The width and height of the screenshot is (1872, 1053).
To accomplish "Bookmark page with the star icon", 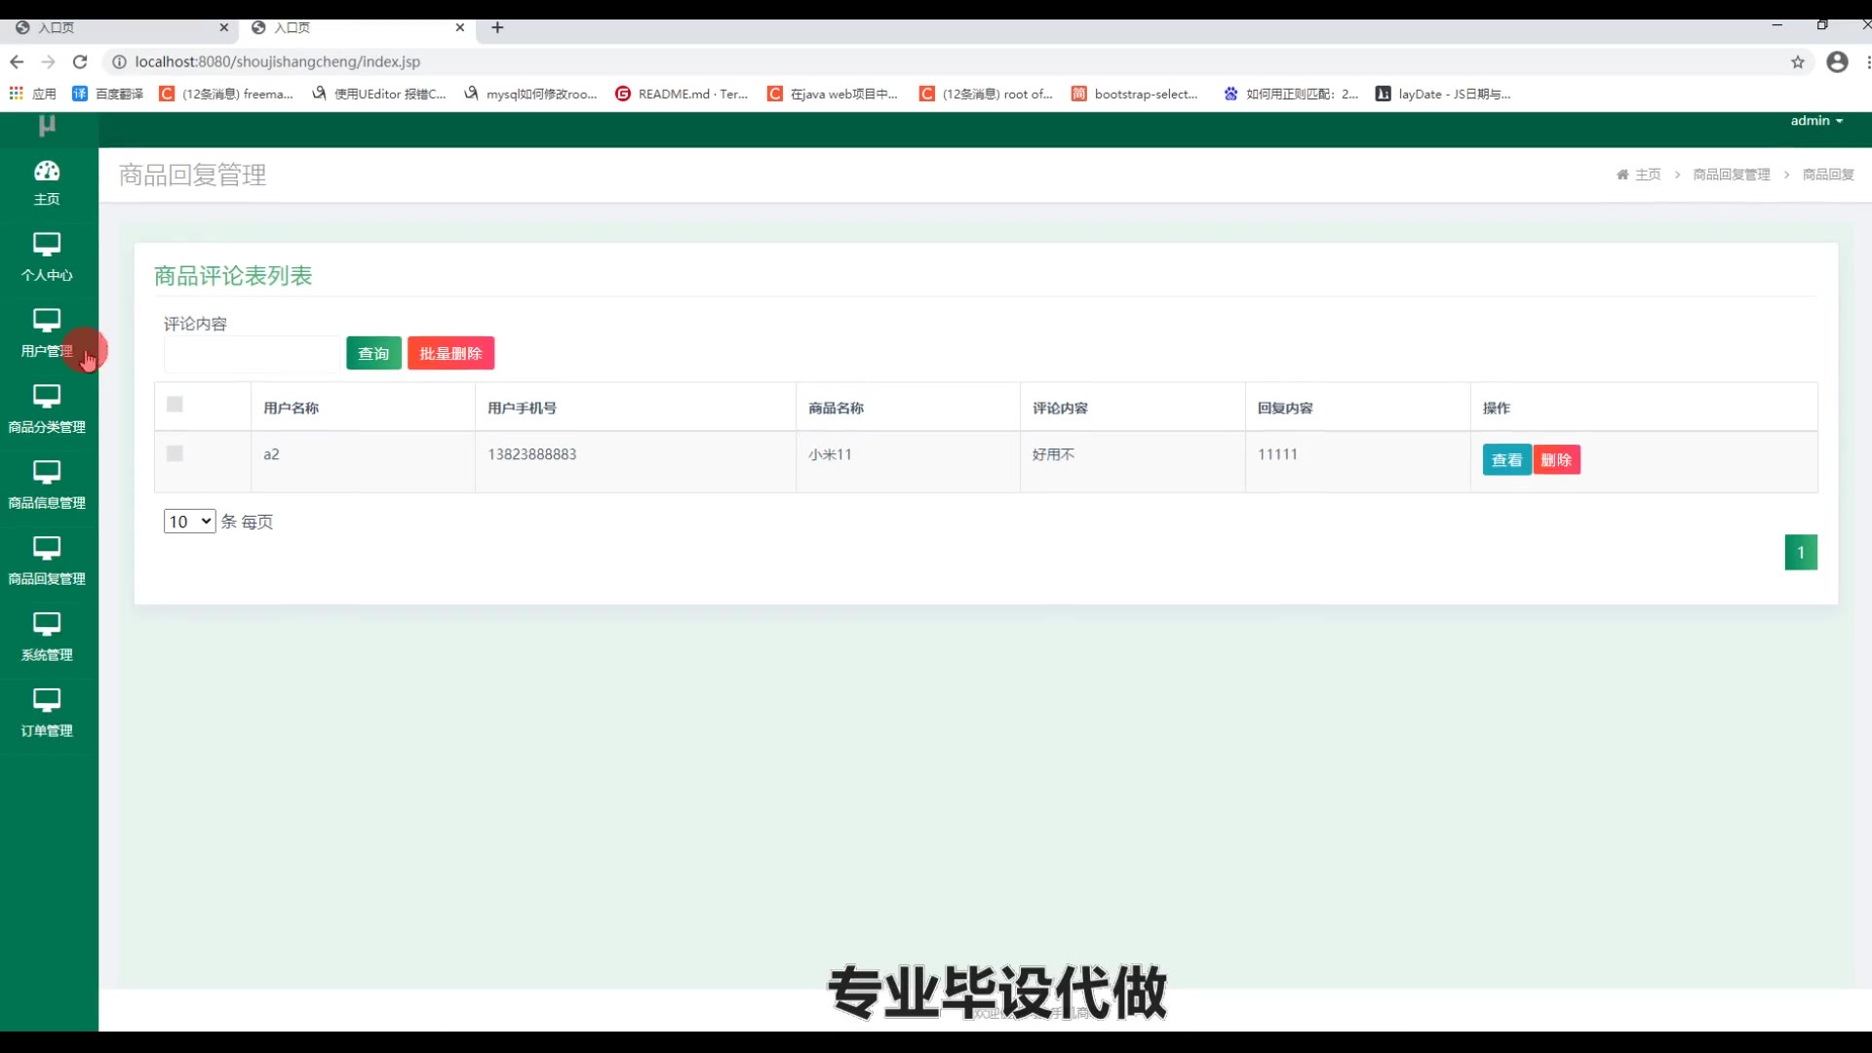I will pyautogui.click(x=1797, y=61).
